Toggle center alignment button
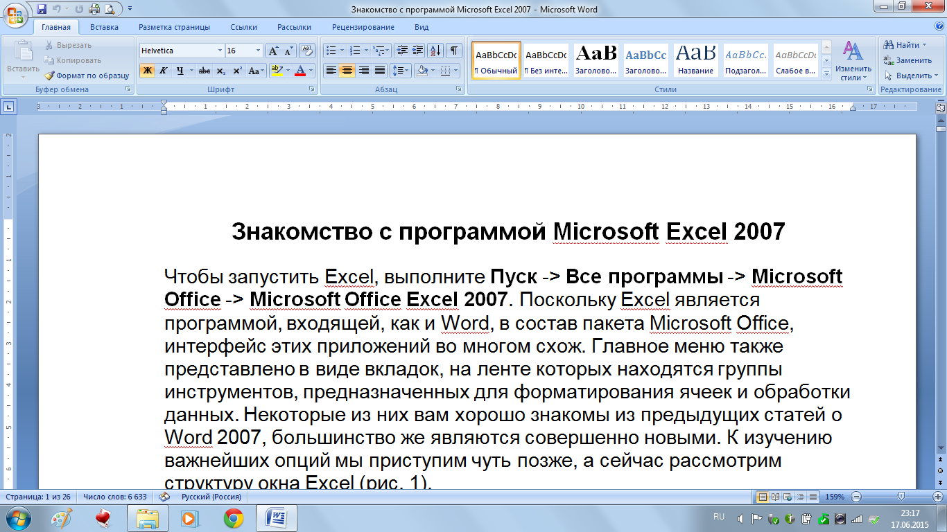947x532 pixels. (x=347, y=71)
